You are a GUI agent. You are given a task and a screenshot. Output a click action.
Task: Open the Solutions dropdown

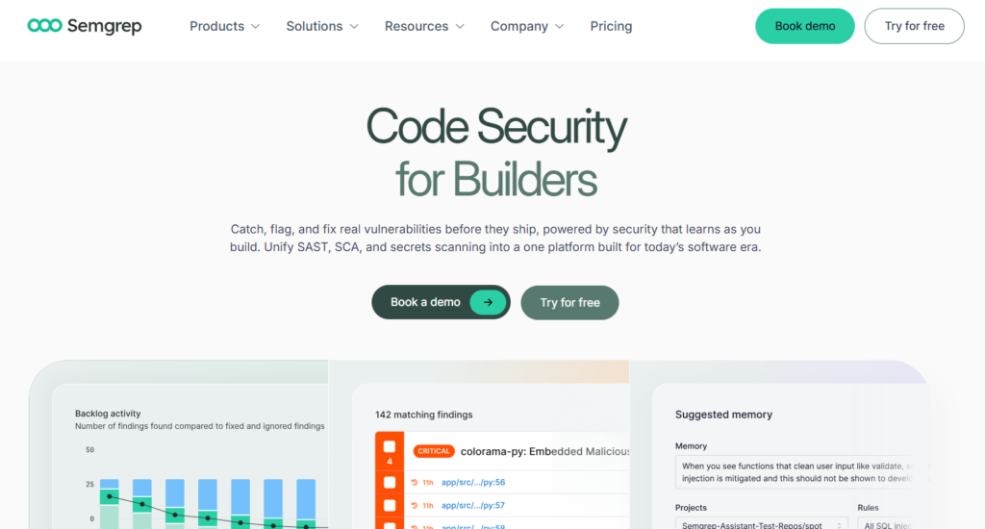322,26
